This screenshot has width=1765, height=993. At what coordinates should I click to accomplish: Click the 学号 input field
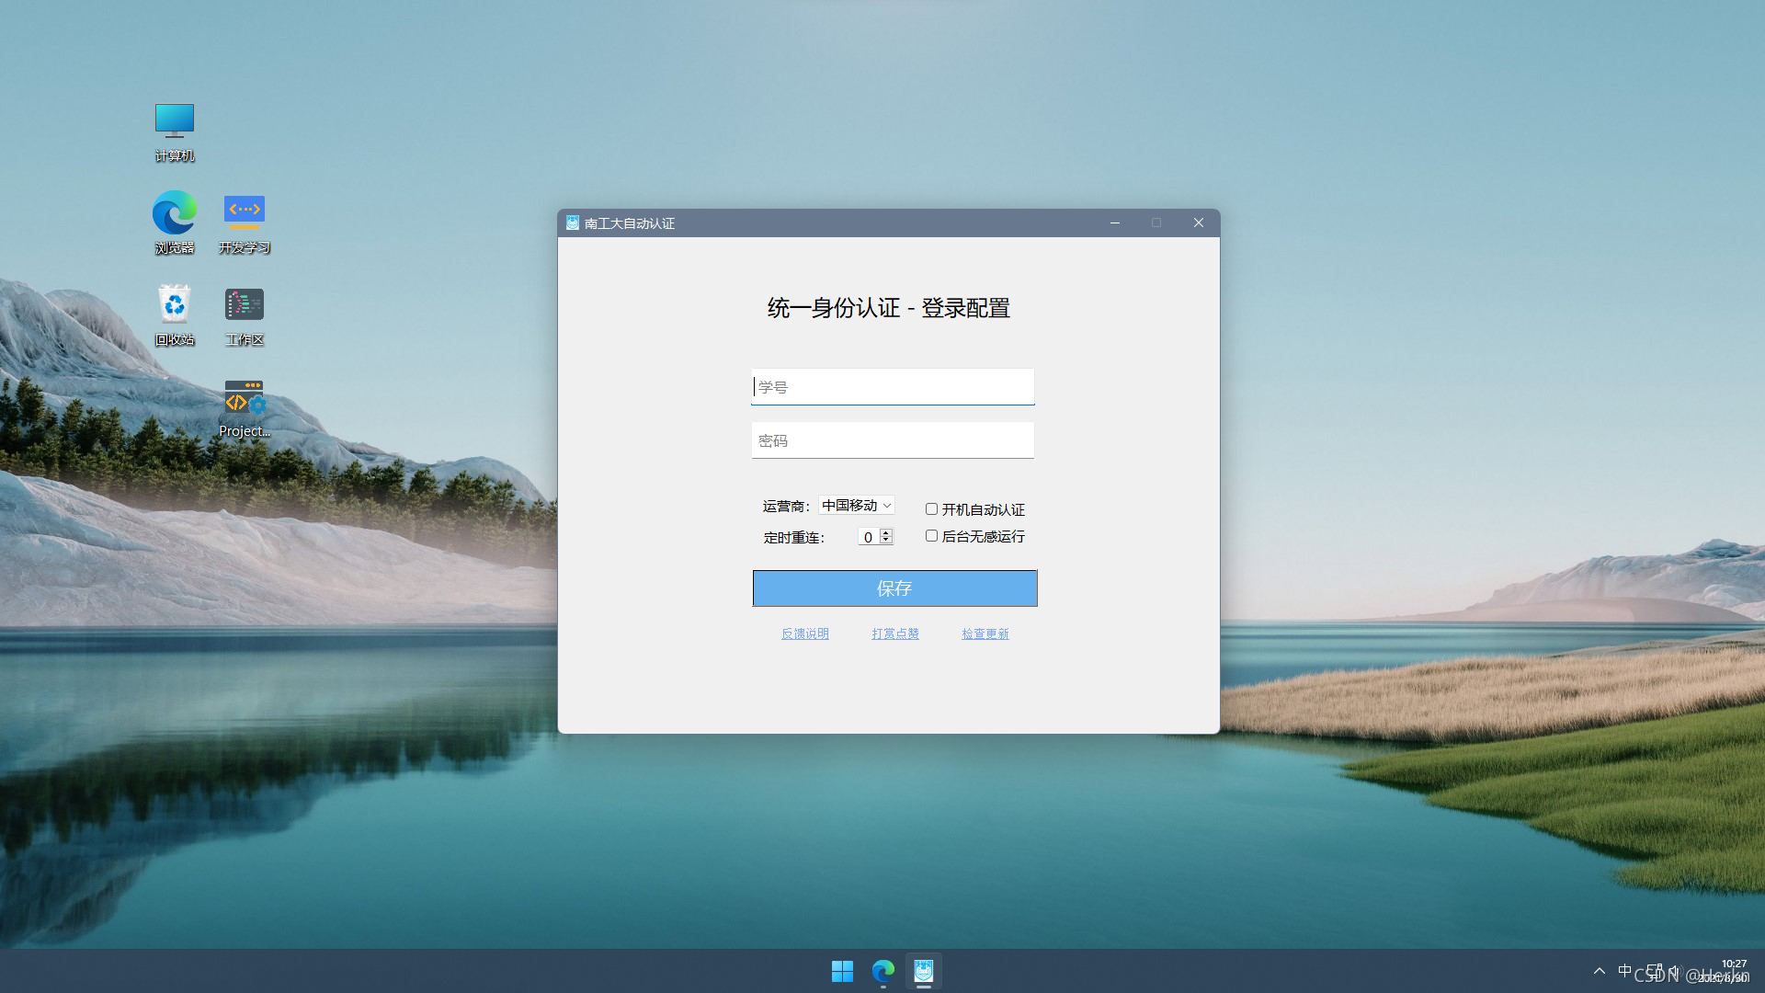[x=893, y=387]
